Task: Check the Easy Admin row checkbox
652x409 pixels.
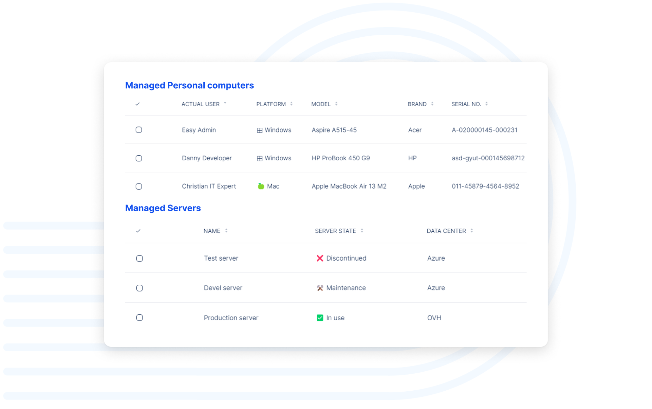Action: [x=139, y=130]
